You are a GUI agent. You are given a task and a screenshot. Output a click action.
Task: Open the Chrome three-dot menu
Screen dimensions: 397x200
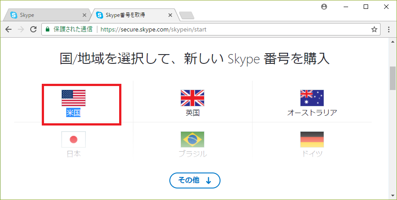coord(389,29)
